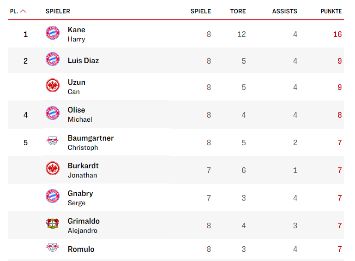Screen dimensions: 355x261
Task: Click the Bayern crest beside Gnabry
Action: pos(53,196)
